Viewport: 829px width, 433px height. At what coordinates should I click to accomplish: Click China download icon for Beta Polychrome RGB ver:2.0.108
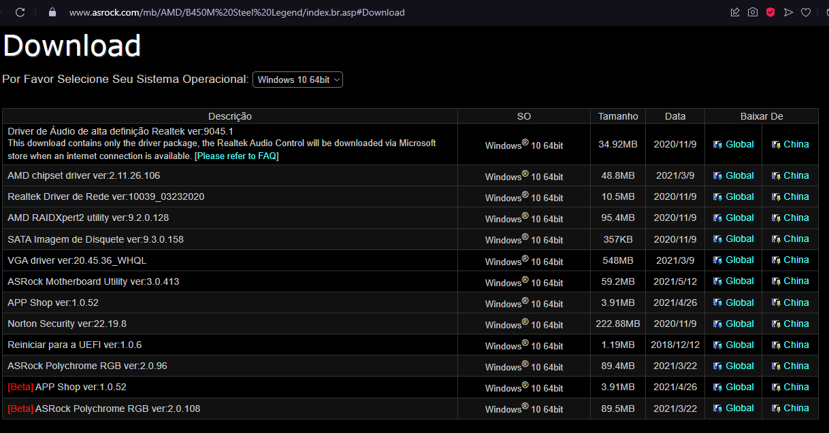(x=776, y=408)
